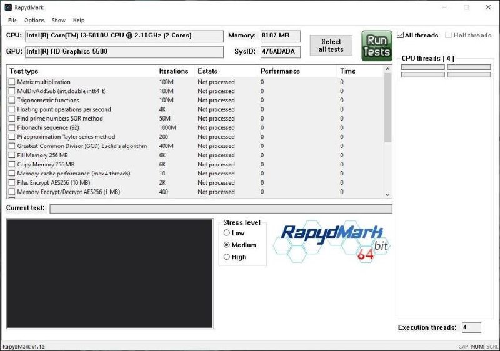
Task: Click 50M iterations in Find prime row
Action: tap(165, 119)
